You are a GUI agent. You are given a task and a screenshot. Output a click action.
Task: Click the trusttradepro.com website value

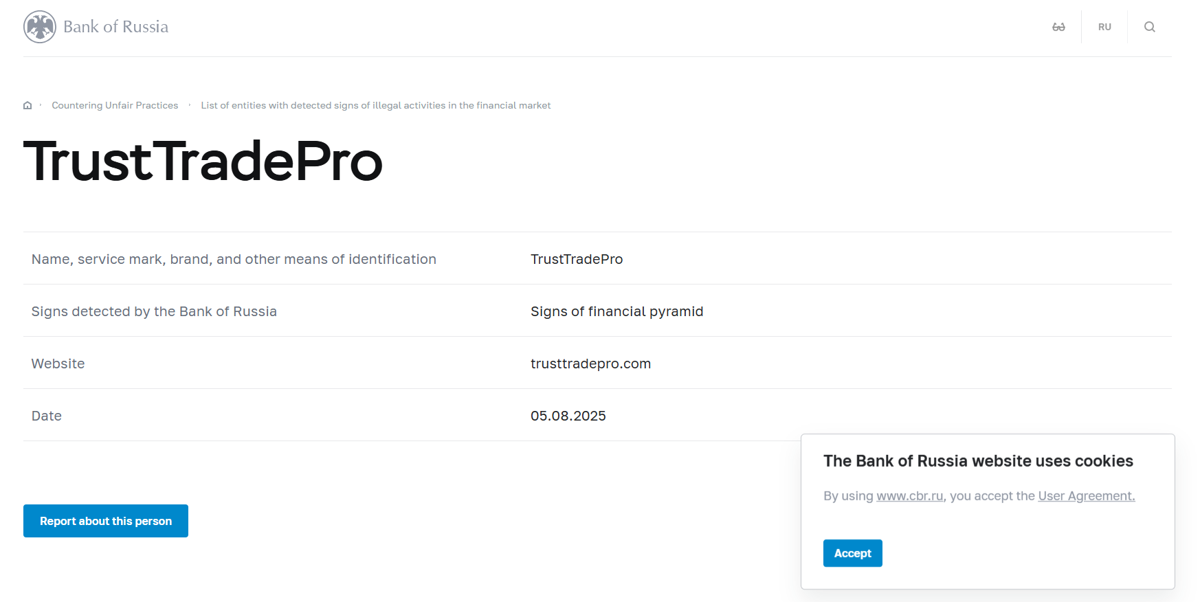point(590,364)
